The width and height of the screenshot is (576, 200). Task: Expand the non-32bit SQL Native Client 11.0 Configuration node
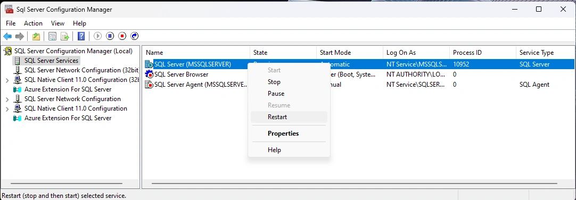pos(7,109)
